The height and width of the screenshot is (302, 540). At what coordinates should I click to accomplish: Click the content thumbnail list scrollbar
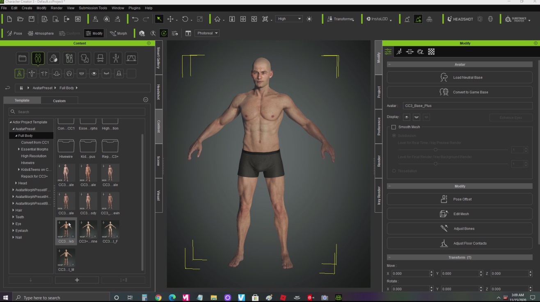click(x=142, y=202)
